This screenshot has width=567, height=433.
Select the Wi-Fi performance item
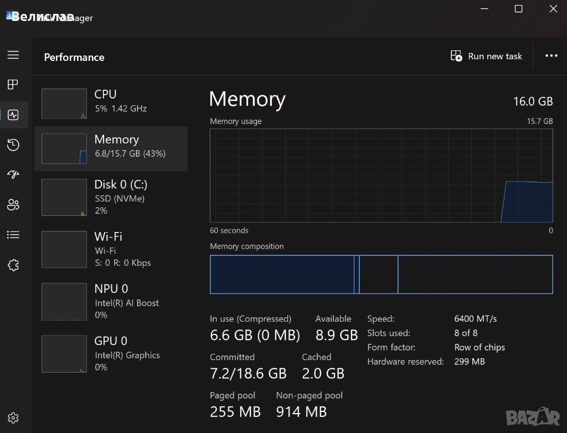point(111,249)
